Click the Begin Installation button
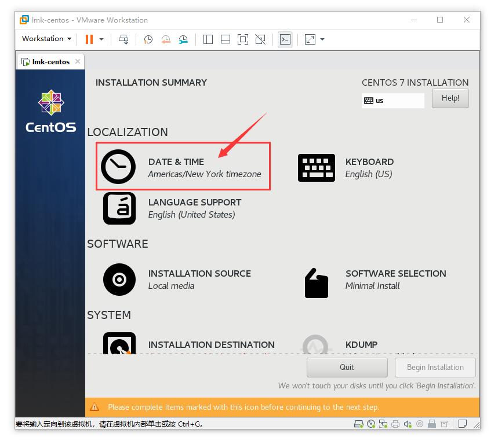498x448 pixels. [x=435, y=367]
